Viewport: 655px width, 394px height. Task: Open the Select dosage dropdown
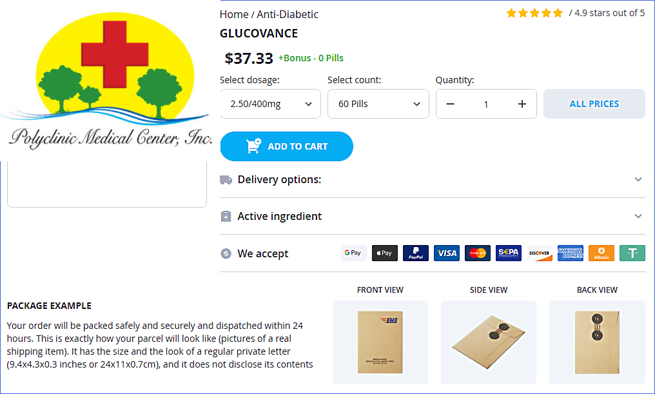pyautogui.click(x=270, y=104)
